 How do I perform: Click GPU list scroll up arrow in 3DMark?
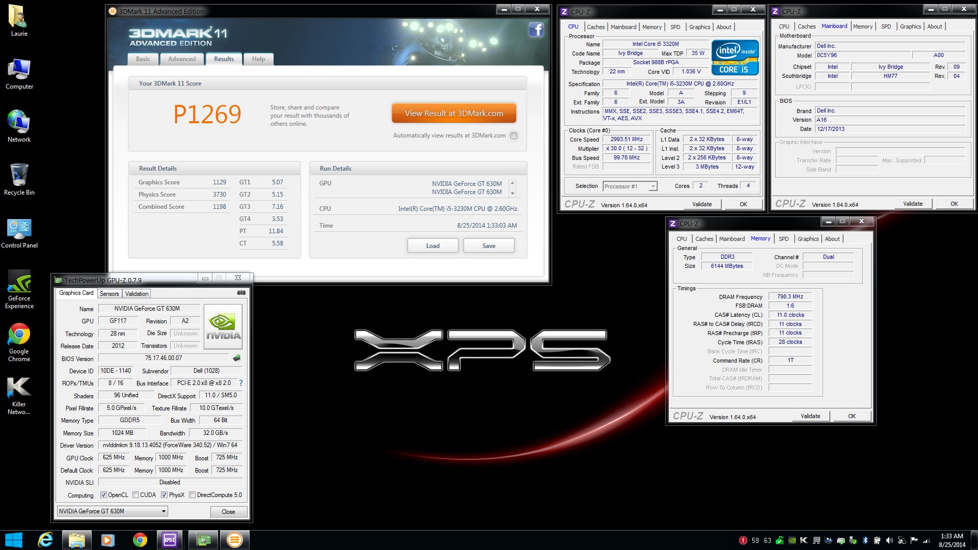pos(512,183)
